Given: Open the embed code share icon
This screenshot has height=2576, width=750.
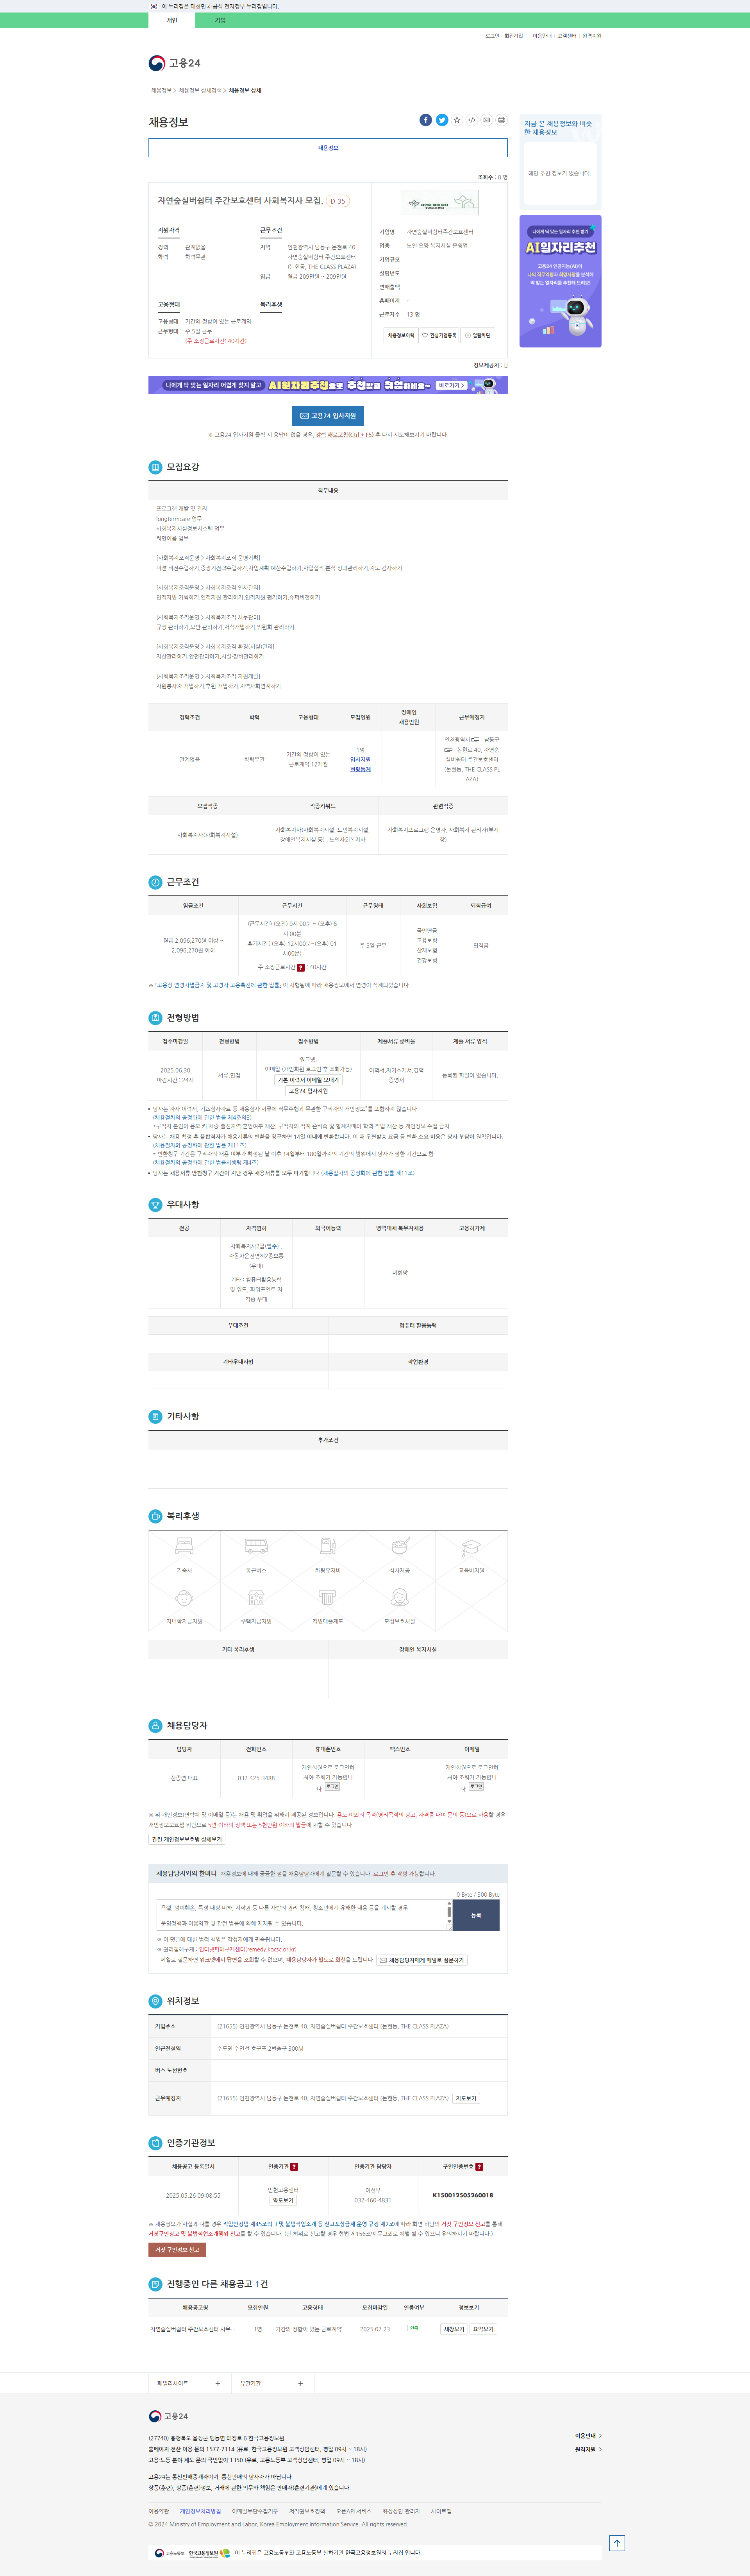Looking at the screenshot, I should coord(472,120).
